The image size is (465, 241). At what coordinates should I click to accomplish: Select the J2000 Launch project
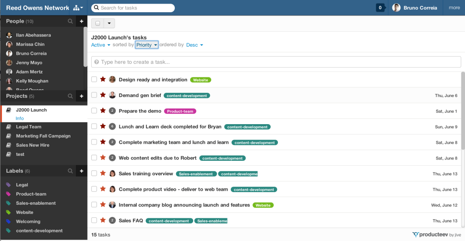[31, 110]
